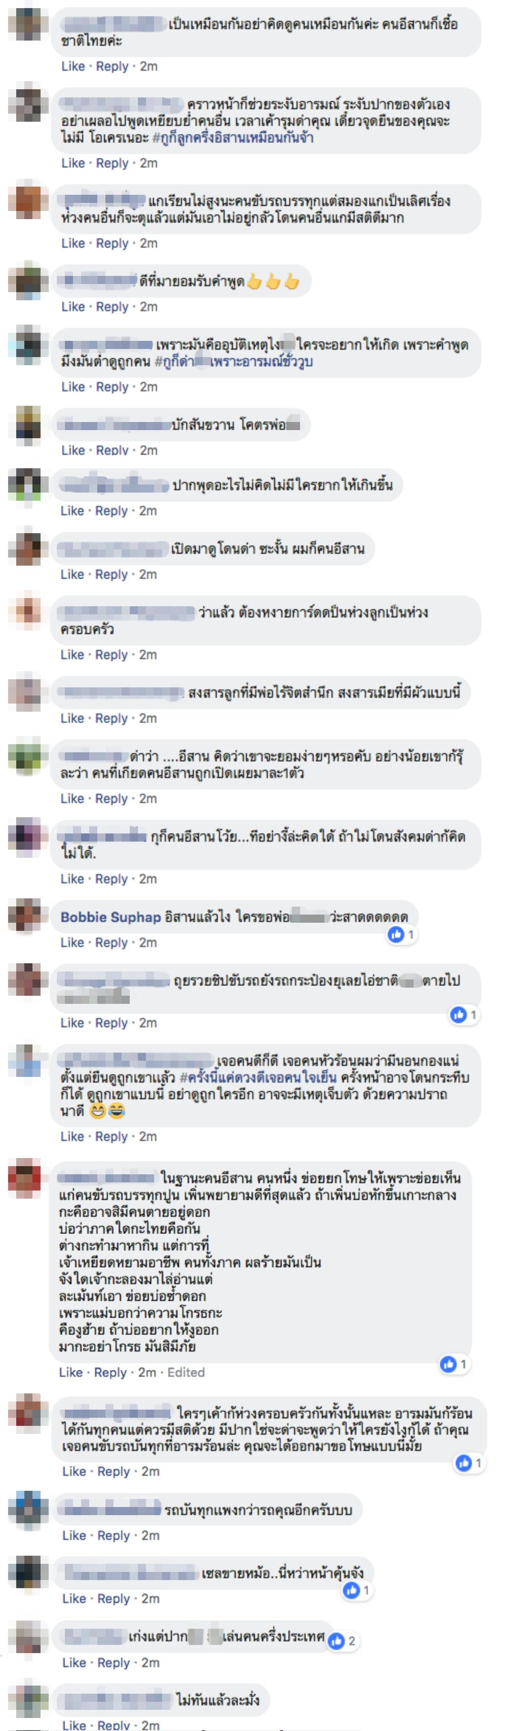Reply to the รถบันทุกแพงกว่ารถคุณ comment

click(x=114, y=1535)
